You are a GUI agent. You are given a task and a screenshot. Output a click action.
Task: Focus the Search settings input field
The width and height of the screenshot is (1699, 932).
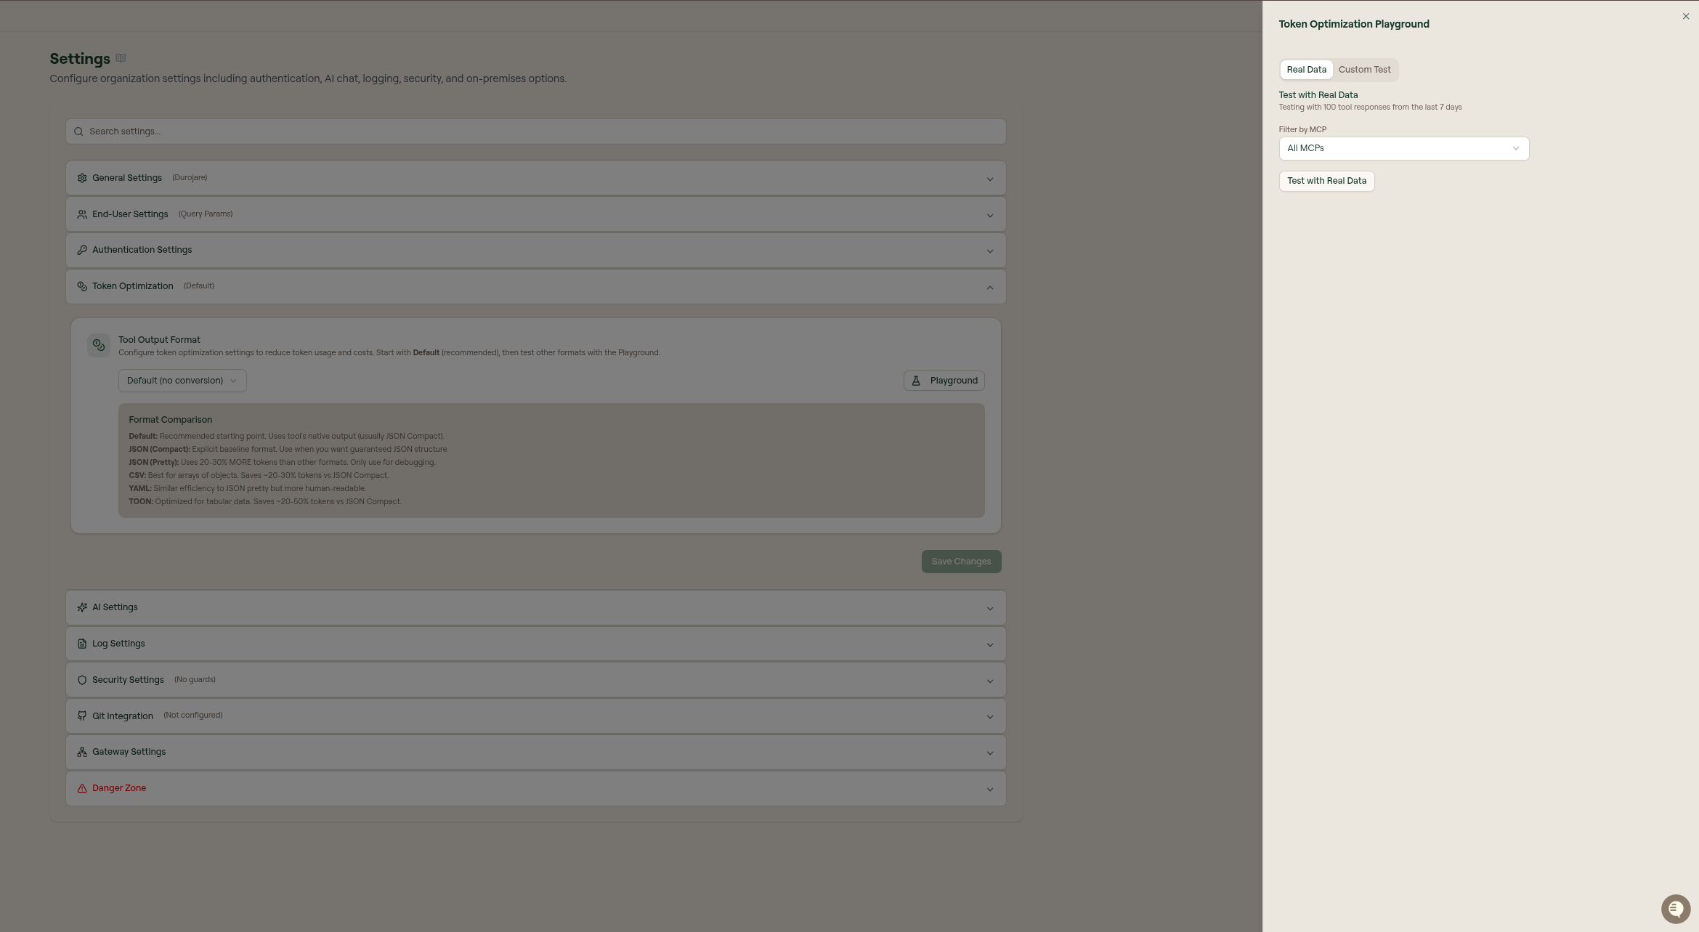coord(535,131)
